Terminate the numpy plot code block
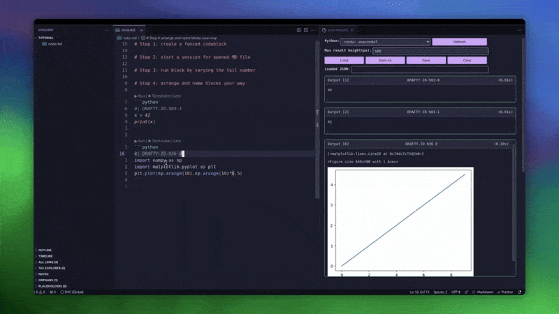Screen dimensions: 559x314 (159, 141)
